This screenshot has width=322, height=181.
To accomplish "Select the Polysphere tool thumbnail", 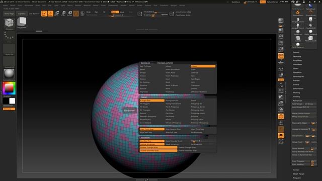I will 22,22.
